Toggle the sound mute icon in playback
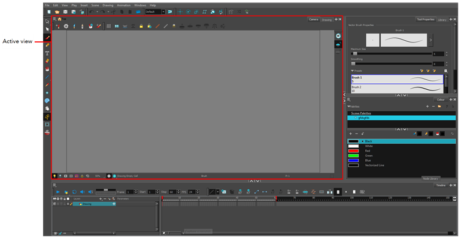The width and height of the screenshot is (461, 239). point(83,192)
